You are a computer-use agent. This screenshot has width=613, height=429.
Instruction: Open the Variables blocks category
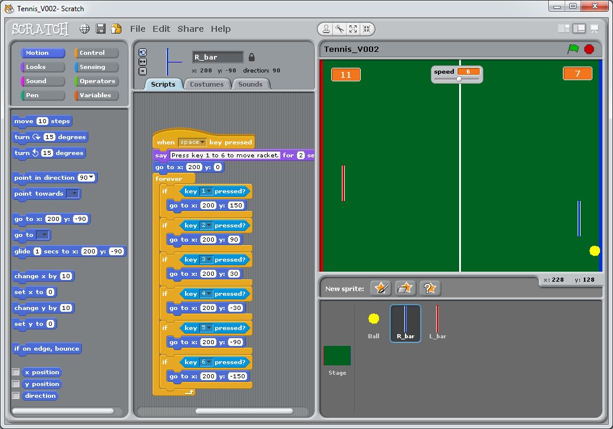(97, 95)
